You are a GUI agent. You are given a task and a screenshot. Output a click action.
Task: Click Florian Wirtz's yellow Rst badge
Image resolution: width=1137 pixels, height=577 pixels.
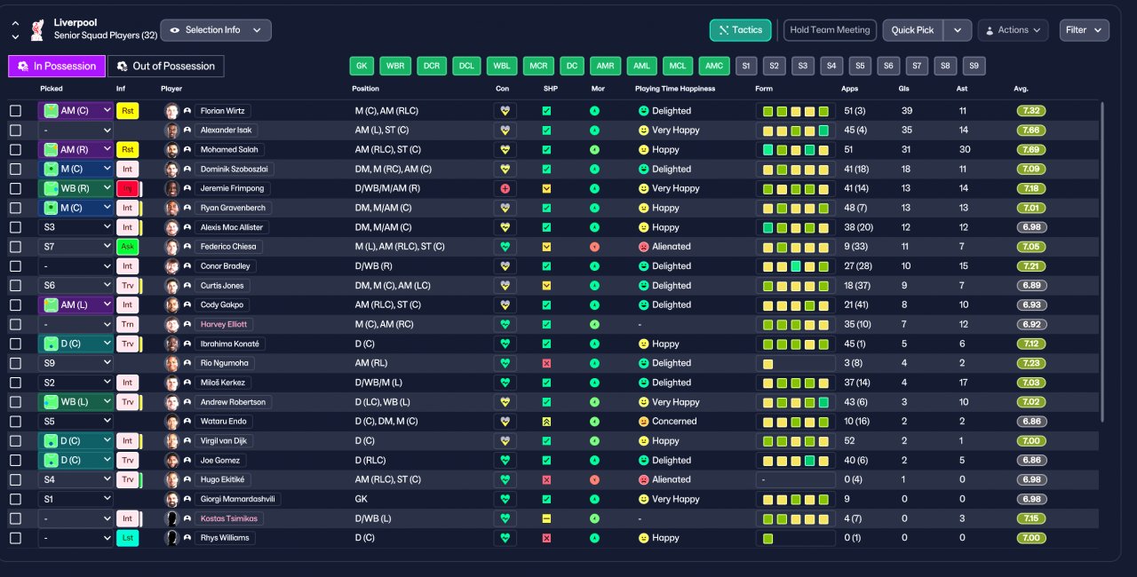[x=127, y=111]
